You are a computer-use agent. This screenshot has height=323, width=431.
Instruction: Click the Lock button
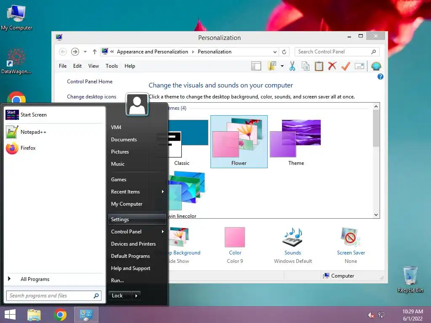click(x=120, y=296)
